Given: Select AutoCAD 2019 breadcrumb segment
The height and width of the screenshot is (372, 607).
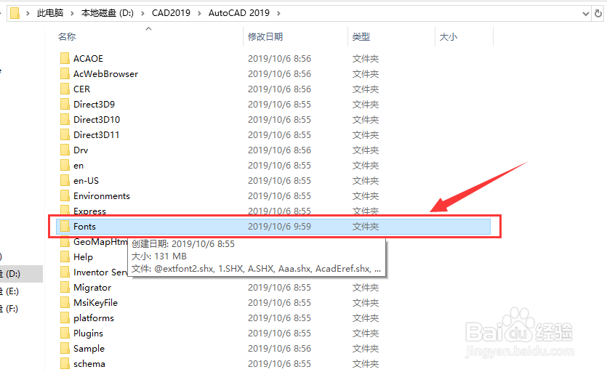Looking at the screenshot, I should click(x=239, y=13).
